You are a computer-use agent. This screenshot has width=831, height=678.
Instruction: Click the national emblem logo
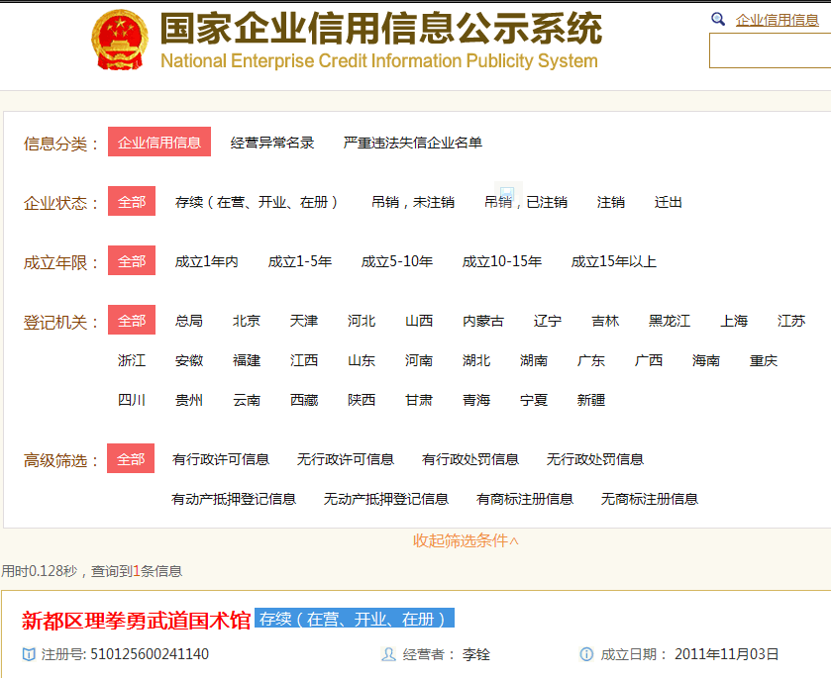(x=119, y=41)
